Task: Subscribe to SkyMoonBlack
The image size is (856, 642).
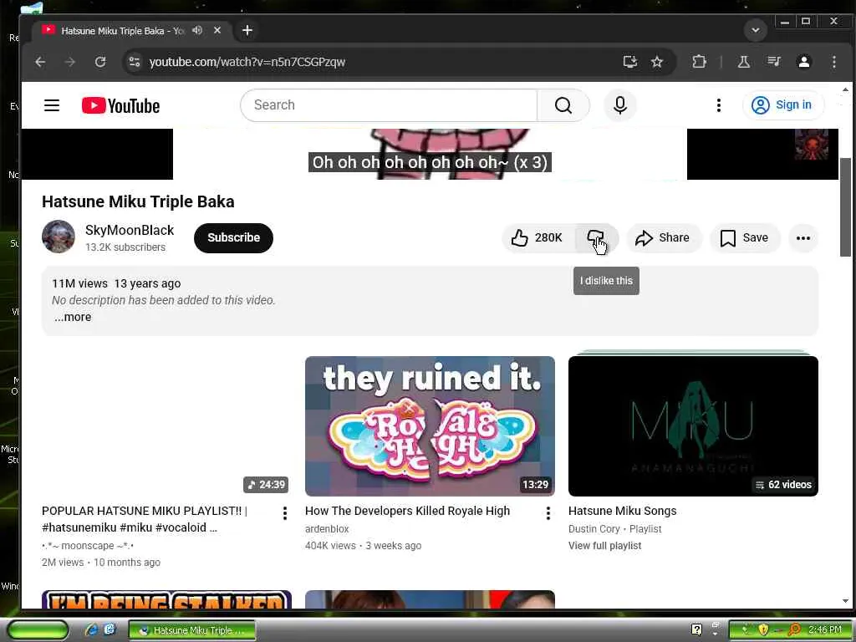Action: click(234, 238)
